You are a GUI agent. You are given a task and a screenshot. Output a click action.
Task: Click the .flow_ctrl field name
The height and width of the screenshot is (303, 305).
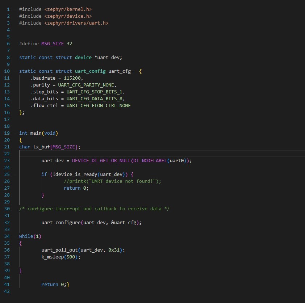tap(44, 106)
